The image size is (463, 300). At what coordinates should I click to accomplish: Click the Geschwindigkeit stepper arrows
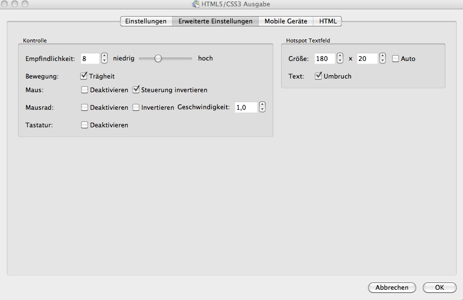(262, 107)
